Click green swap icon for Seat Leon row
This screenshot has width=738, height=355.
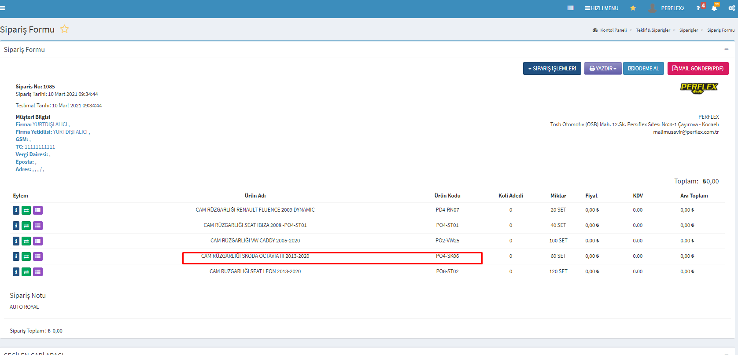point(26,272)
